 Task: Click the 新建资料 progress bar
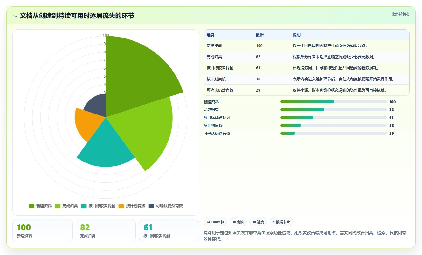(334, 102)
